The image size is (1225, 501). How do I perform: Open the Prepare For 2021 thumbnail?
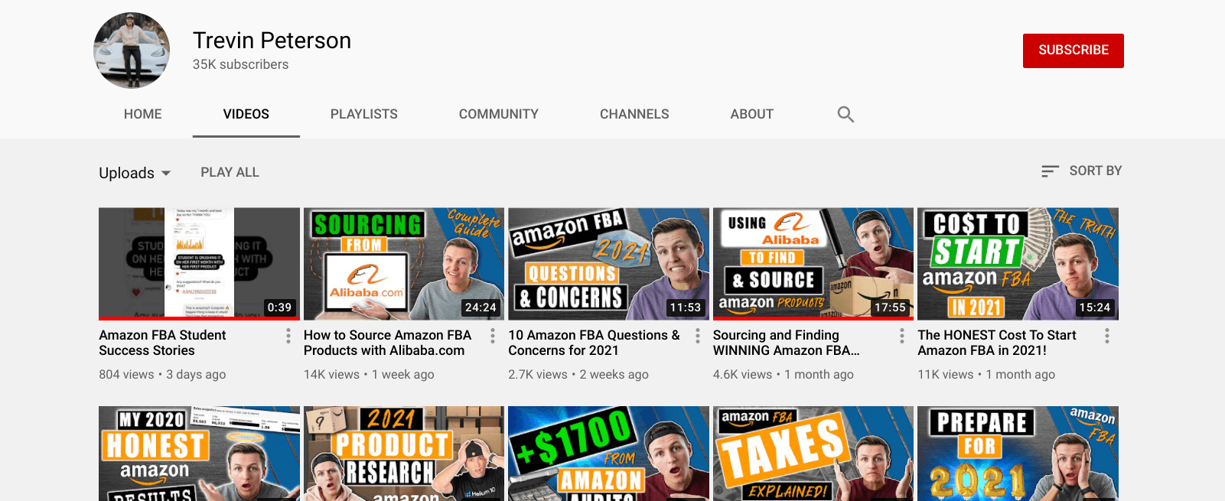point(1018,454)
